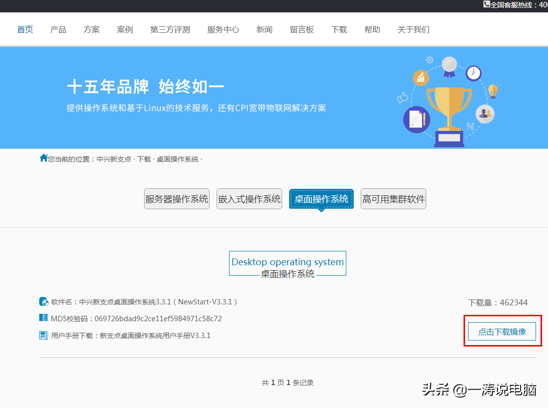
Task: Click the blue document icon in the banner
Action: (x=417, y=119)
